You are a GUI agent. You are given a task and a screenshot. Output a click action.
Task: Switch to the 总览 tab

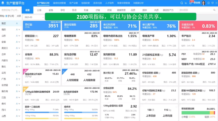pyautogui.click(x=28, y=10)
